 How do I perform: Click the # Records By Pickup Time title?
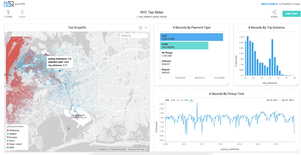226,94
